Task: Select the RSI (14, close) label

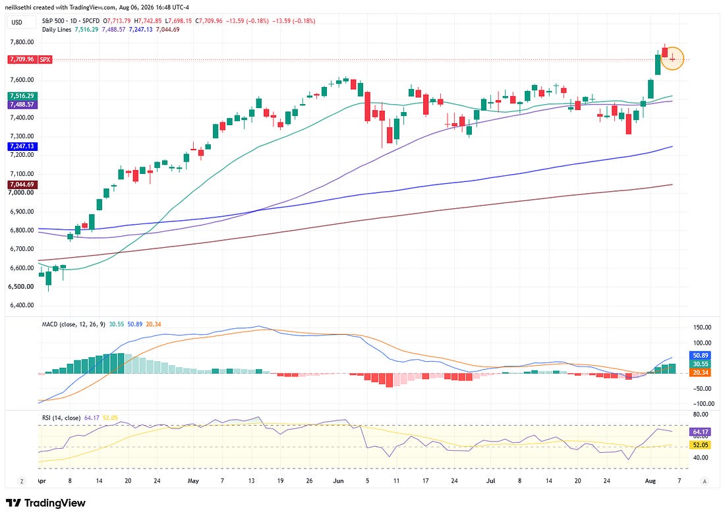Action: tap(61, 418)
